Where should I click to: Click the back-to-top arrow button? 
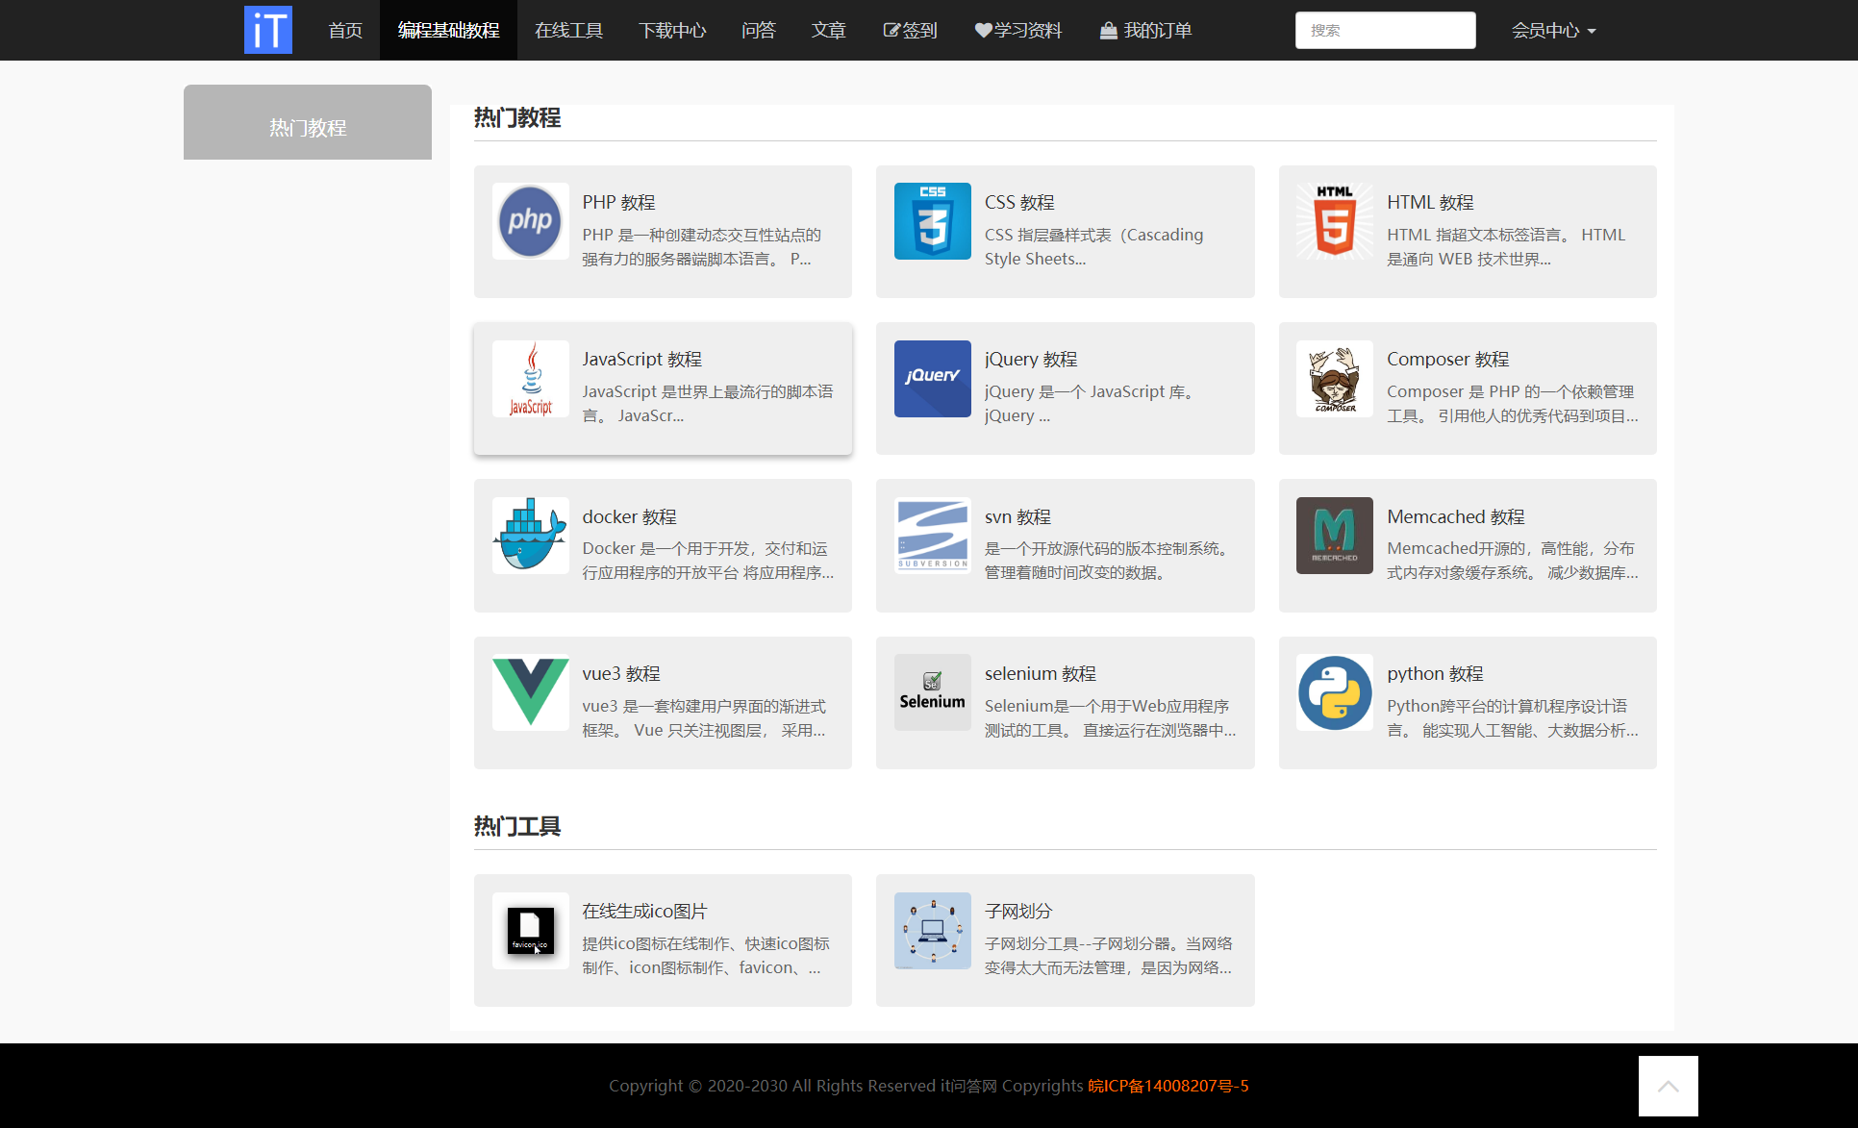pyautogui.click(x=1669, y=1086)
